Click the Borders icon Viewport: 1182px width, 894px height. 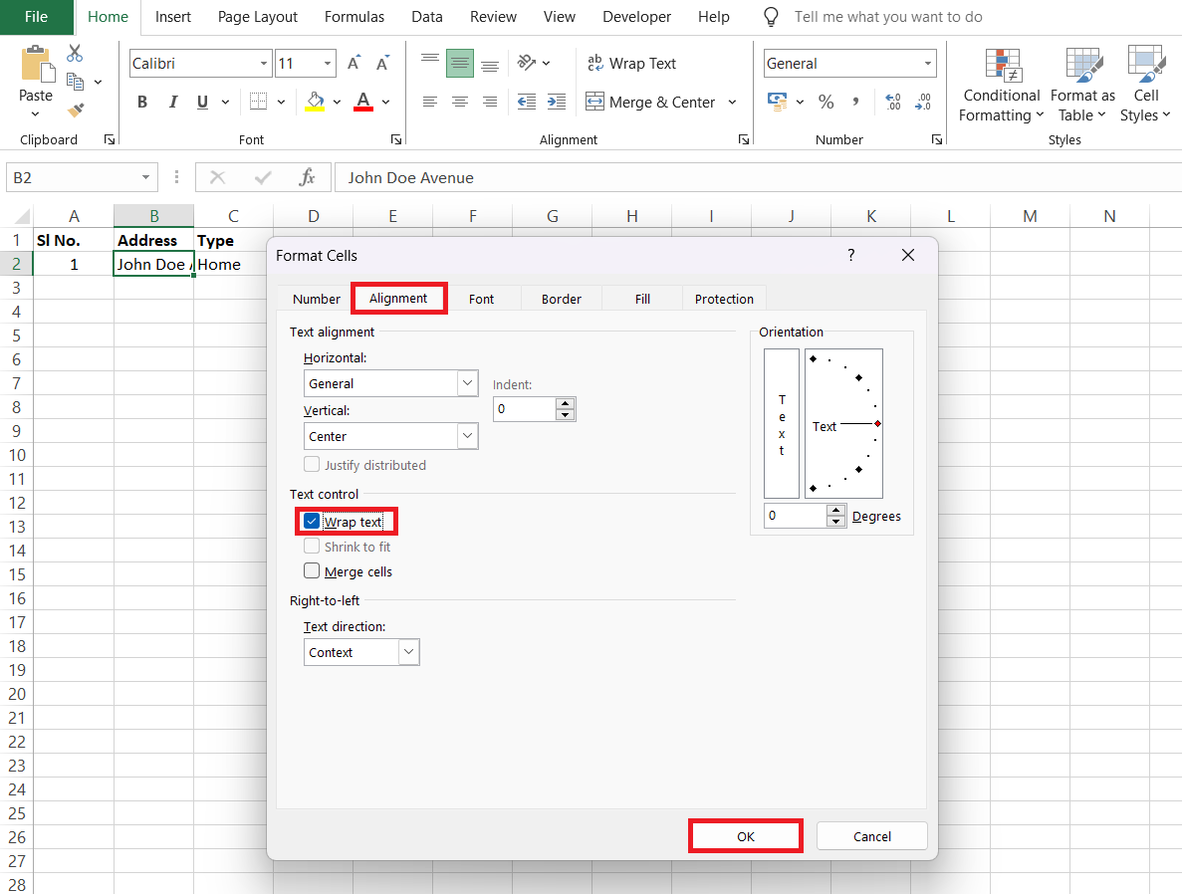coord(259,102)
